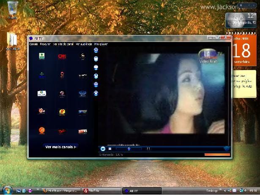Switch to FileZilla taskbar button
Viewport: 260px width, 195px height.
pos(101,191)
